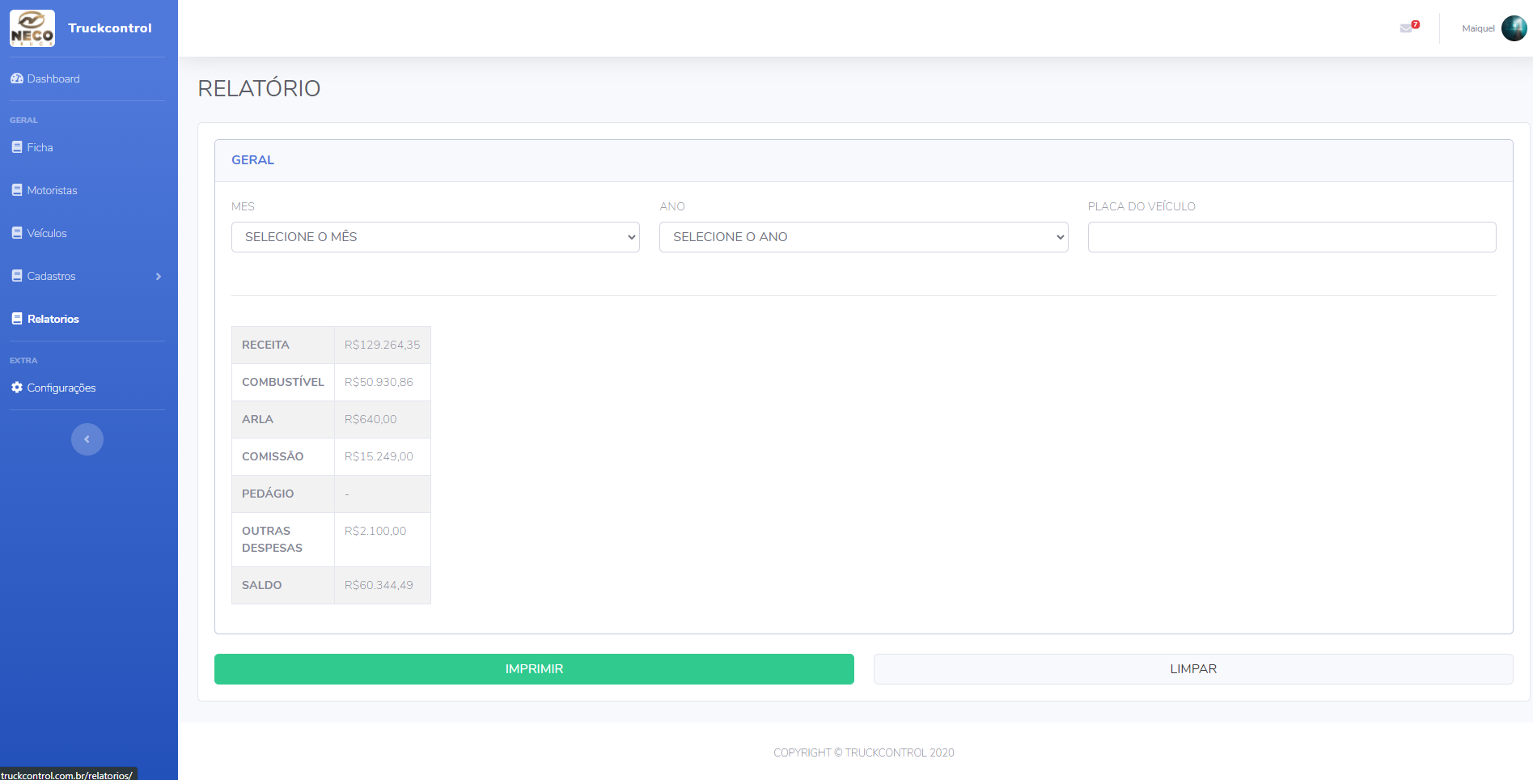The width and height of the screenshot is (1533, 780).
Task: Open the SELECIONE O ANO dropdown
Action: coord(863,236)
